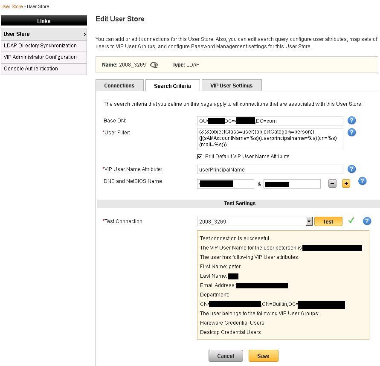Switch to the Connections tab
Screen dimensions: 380x366
(119, 85)
